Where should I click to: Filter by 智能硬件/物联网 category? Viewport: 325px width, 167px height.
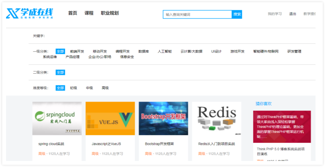tap(266, 51)
